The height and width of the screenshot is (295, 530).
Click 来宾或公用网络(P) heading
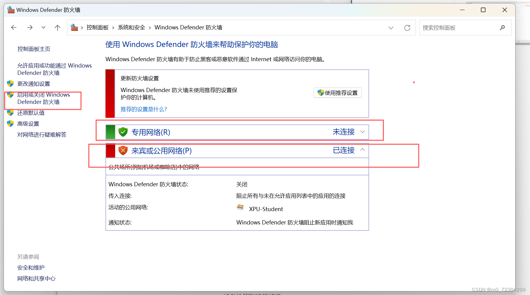[x=162, y=151]
